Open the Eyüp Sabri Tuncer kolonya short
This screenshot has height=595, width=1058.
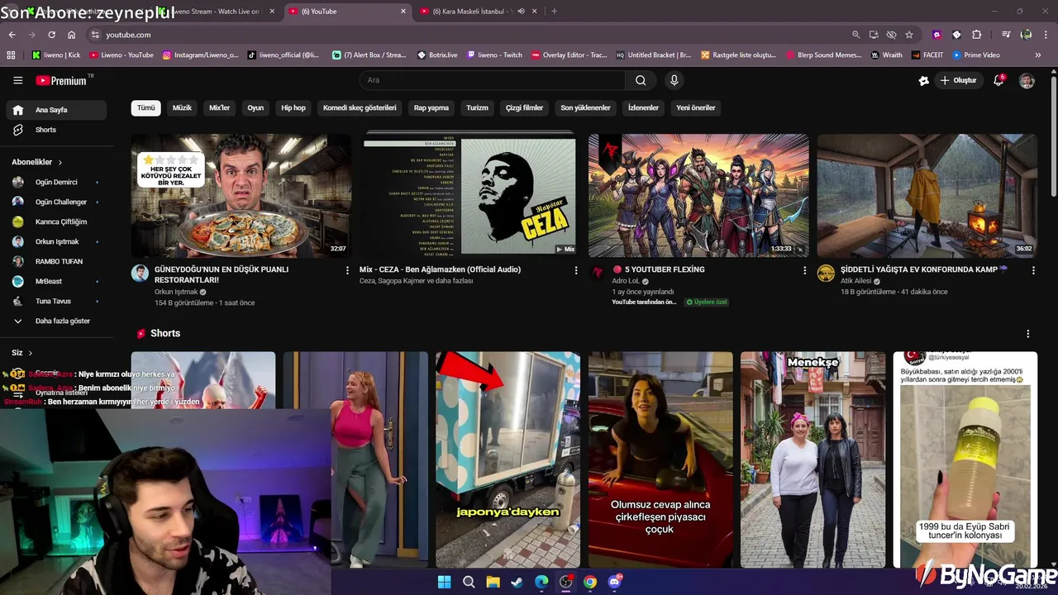click(965, 459)
